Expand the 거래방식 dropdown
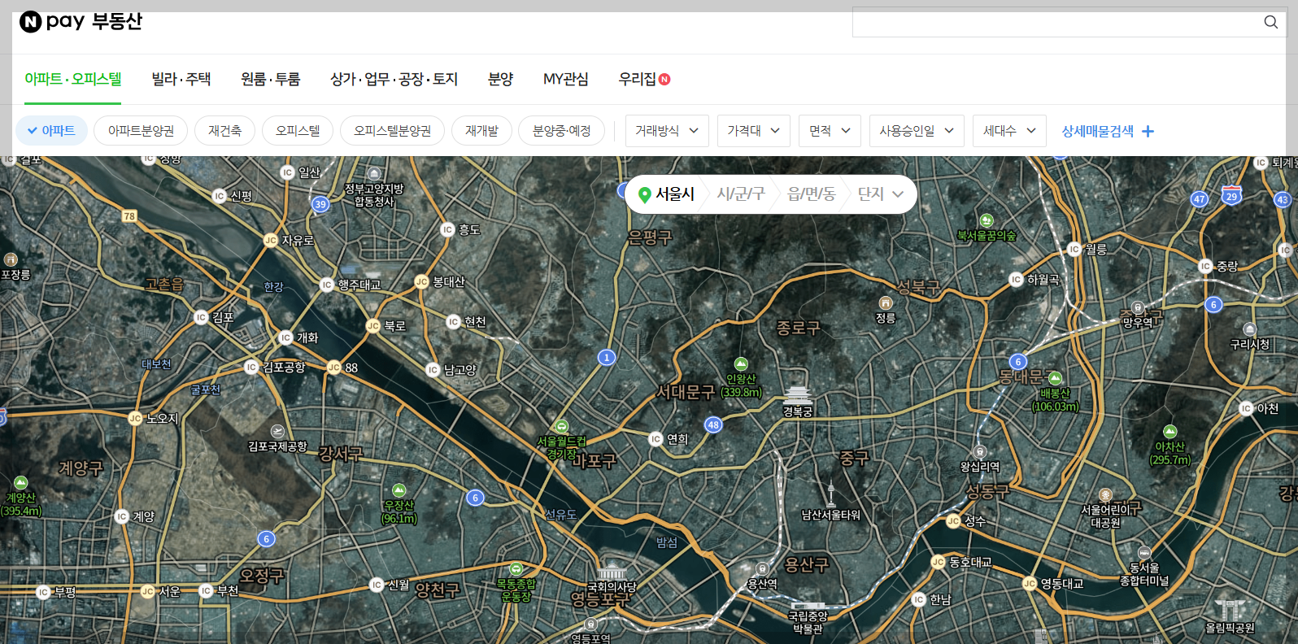 pyautogui.click(x=667, y=130)
